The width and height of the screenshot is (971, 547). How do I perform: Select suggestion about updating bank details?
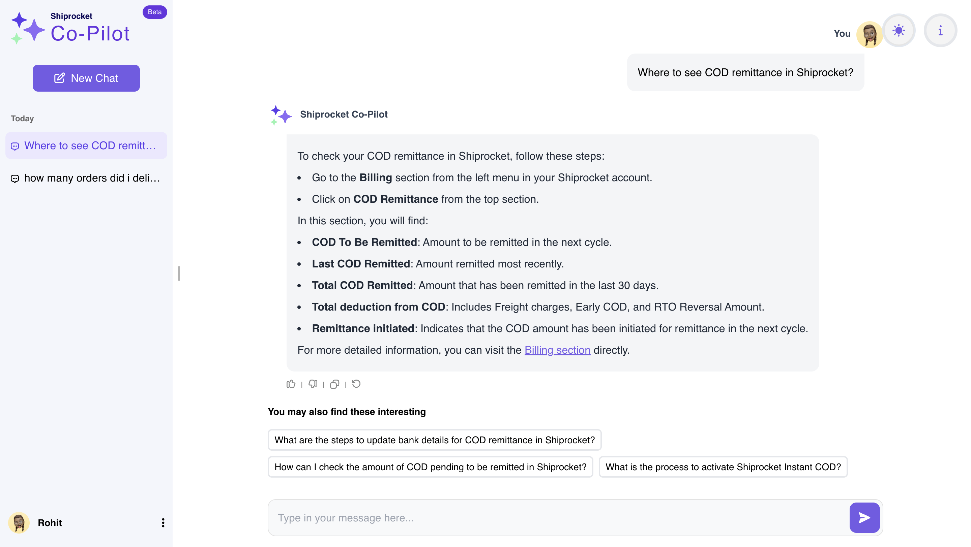point(434,440)
